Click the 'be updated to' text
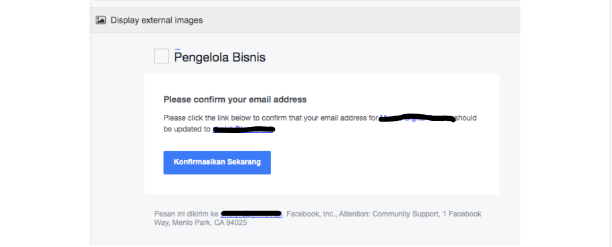 187,129
